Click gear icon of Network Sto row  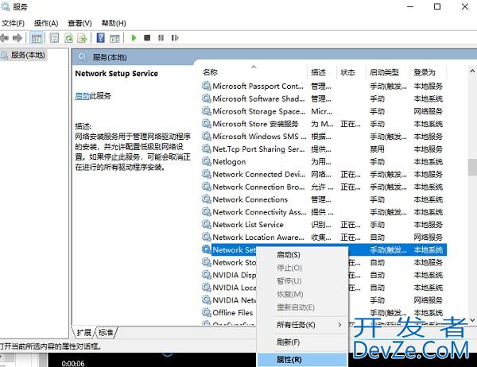207,262
